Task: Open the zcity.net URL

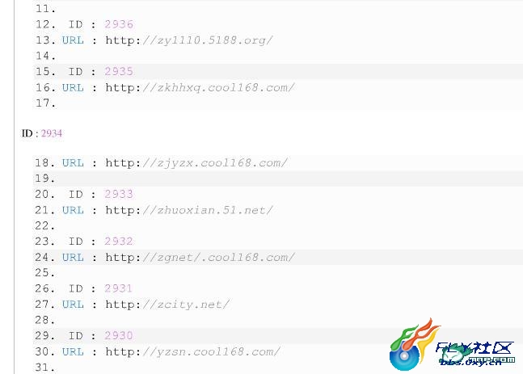Action: tap(167, 305)
